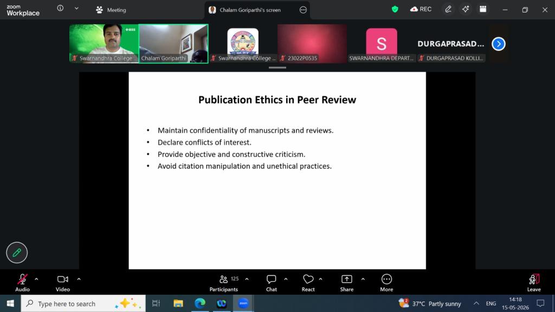
Task: Expand the Share options caret
Action: click(x=363, y=279)
